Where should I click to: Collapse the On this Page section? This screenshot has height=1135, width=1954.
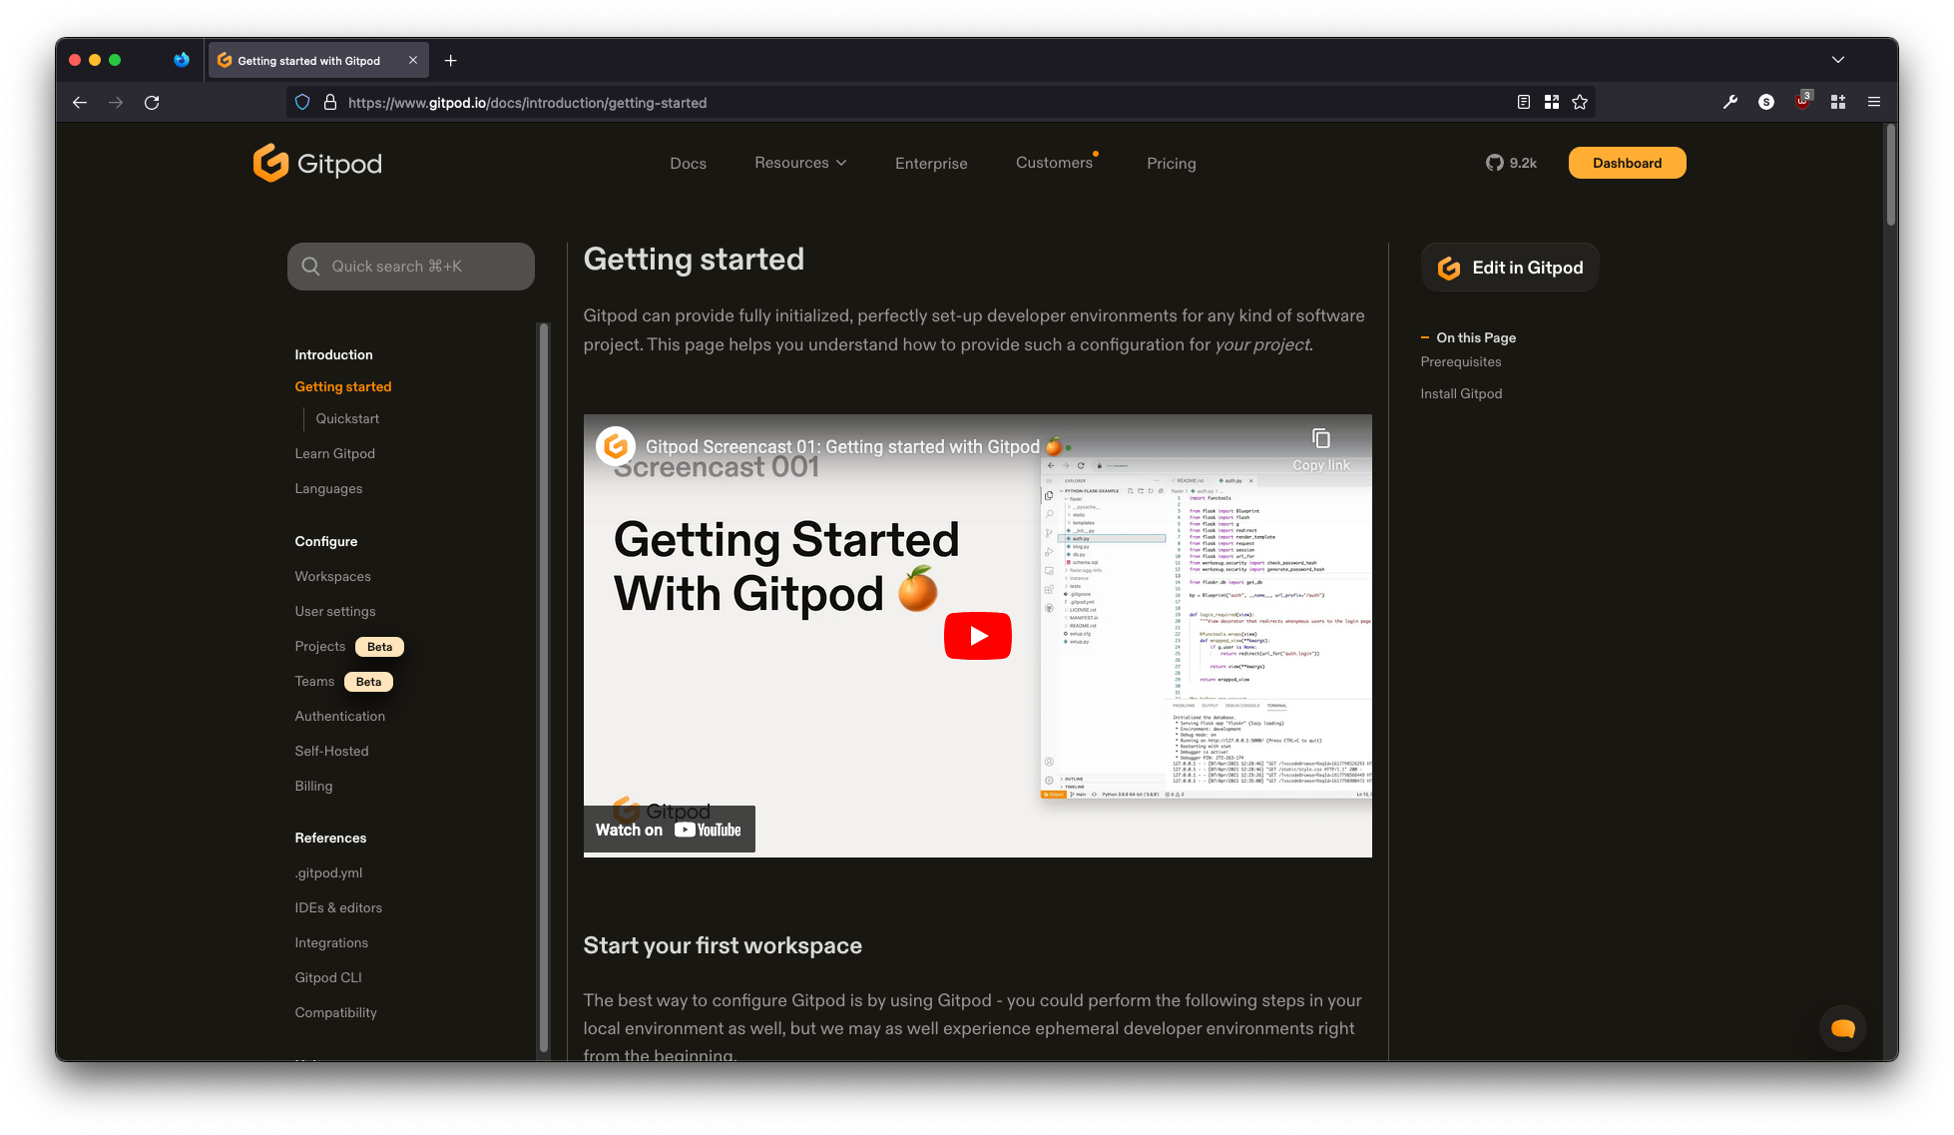1425,337
